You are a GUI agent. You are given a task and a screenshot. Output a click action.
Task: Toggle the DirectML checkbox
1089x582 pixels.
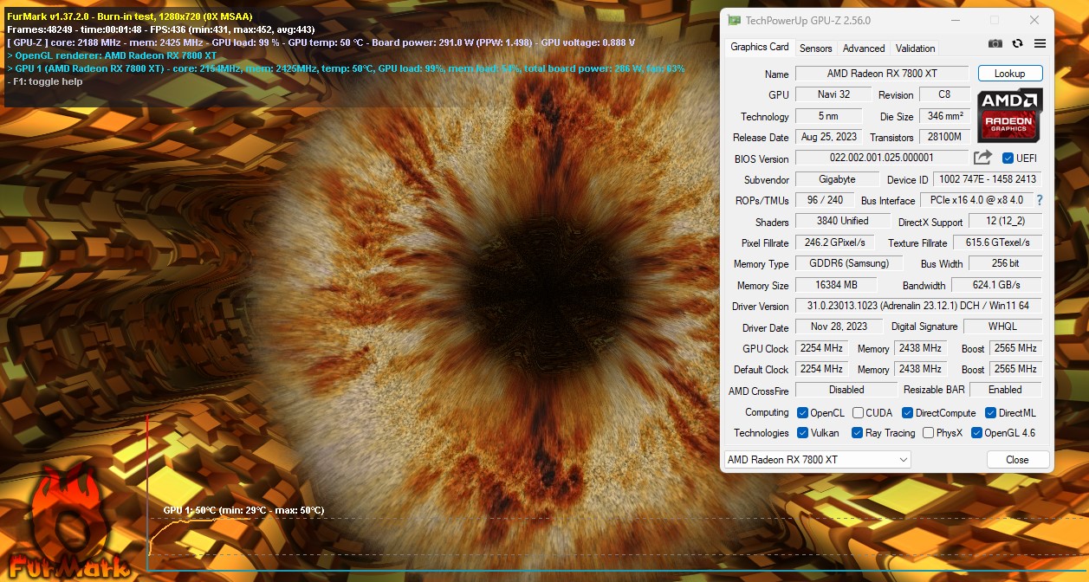pos(990,413)
